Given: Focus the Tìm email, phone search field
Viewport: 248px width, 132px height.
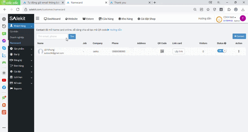Looking at the screenshot, I should (x=52, y=36).
